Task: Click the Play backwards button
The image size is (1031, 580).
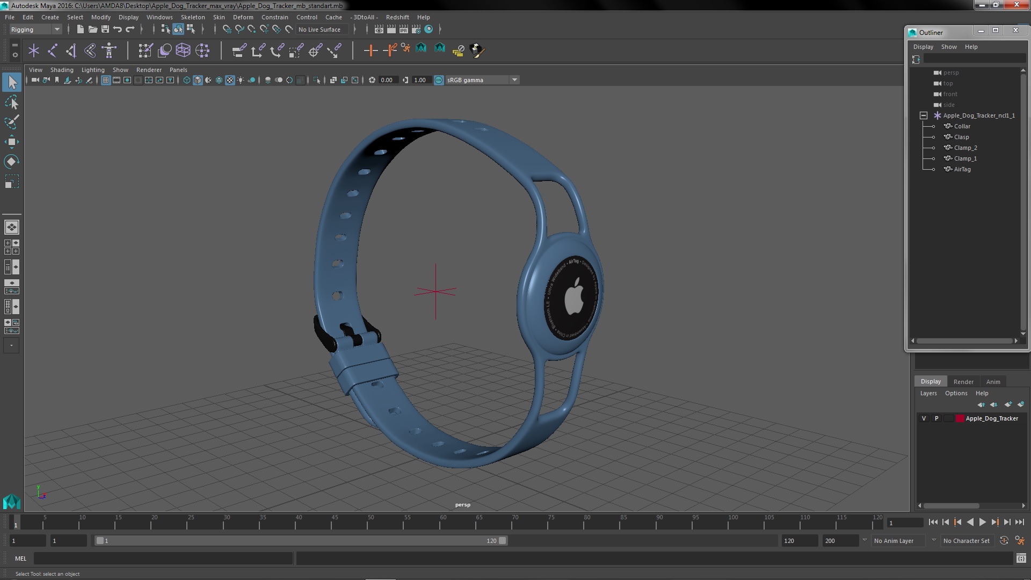Action: [970, 522]
